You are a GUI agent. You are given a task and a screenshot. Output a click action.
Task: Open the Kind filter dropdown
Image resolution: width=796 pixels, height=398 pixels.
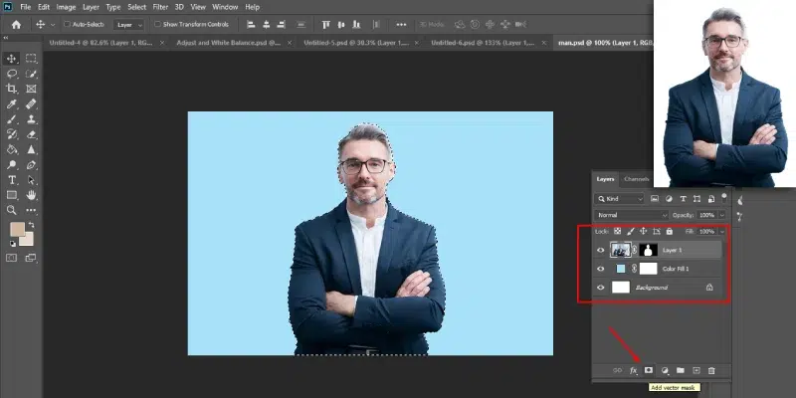619,198
